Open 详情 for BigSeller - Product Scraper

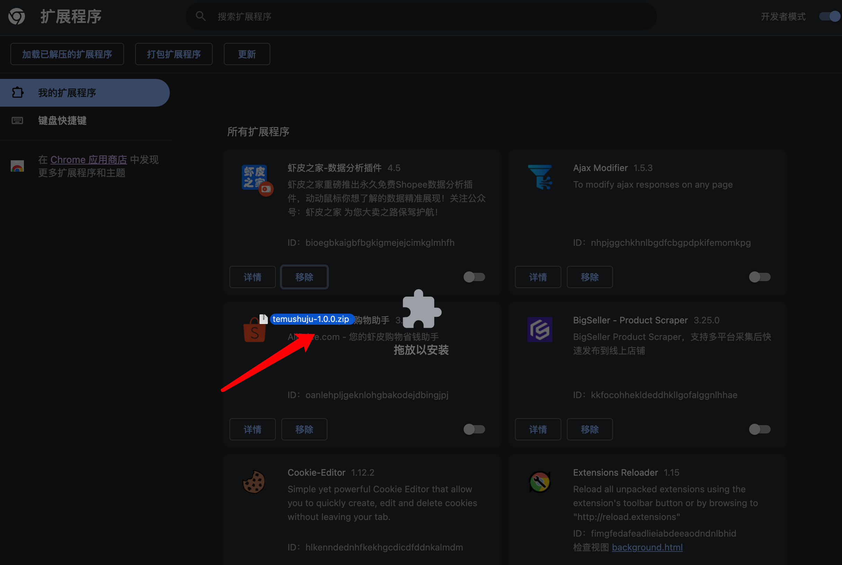[x=538, y=429]
